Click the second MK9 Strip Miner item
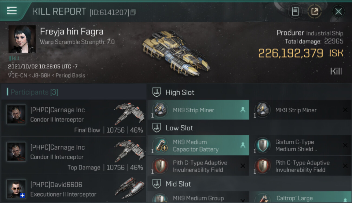Viewport: 352px width, 203px height. click(300, 110)
